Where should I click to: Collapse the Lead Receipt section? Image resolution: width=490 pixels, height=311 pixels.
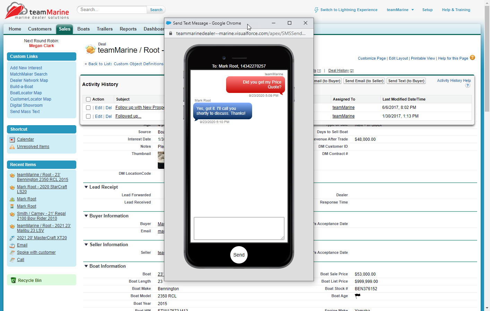86,187
